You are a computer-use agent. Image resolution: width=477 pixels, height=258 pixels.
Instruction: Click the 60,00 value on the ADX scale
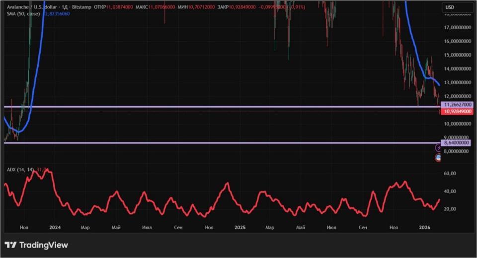click(450, 174)
